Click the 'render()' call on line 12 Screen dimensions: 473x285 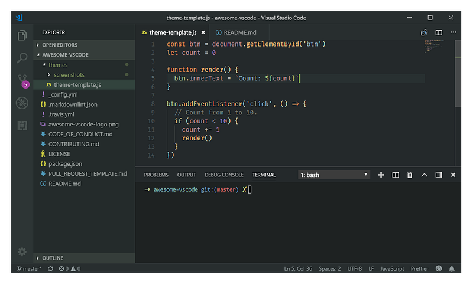[x=197, y=138]
